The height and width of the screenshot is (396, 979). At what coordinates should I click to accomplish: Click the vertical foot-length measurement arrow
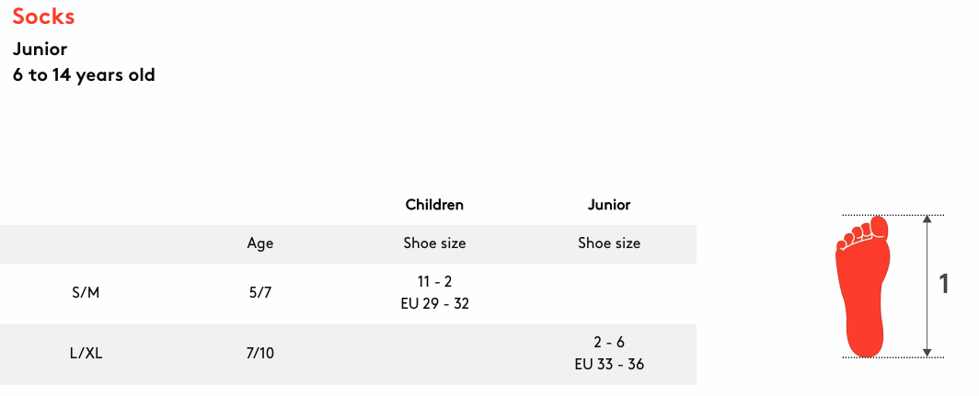point(927,287)
